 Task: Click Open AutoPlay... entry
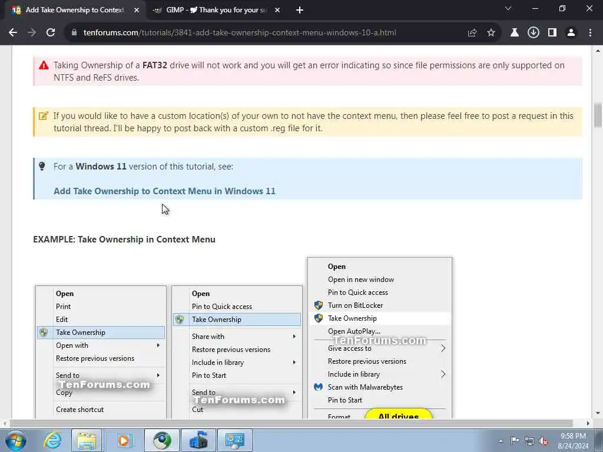pyautogui.click(x=354, y=331)
